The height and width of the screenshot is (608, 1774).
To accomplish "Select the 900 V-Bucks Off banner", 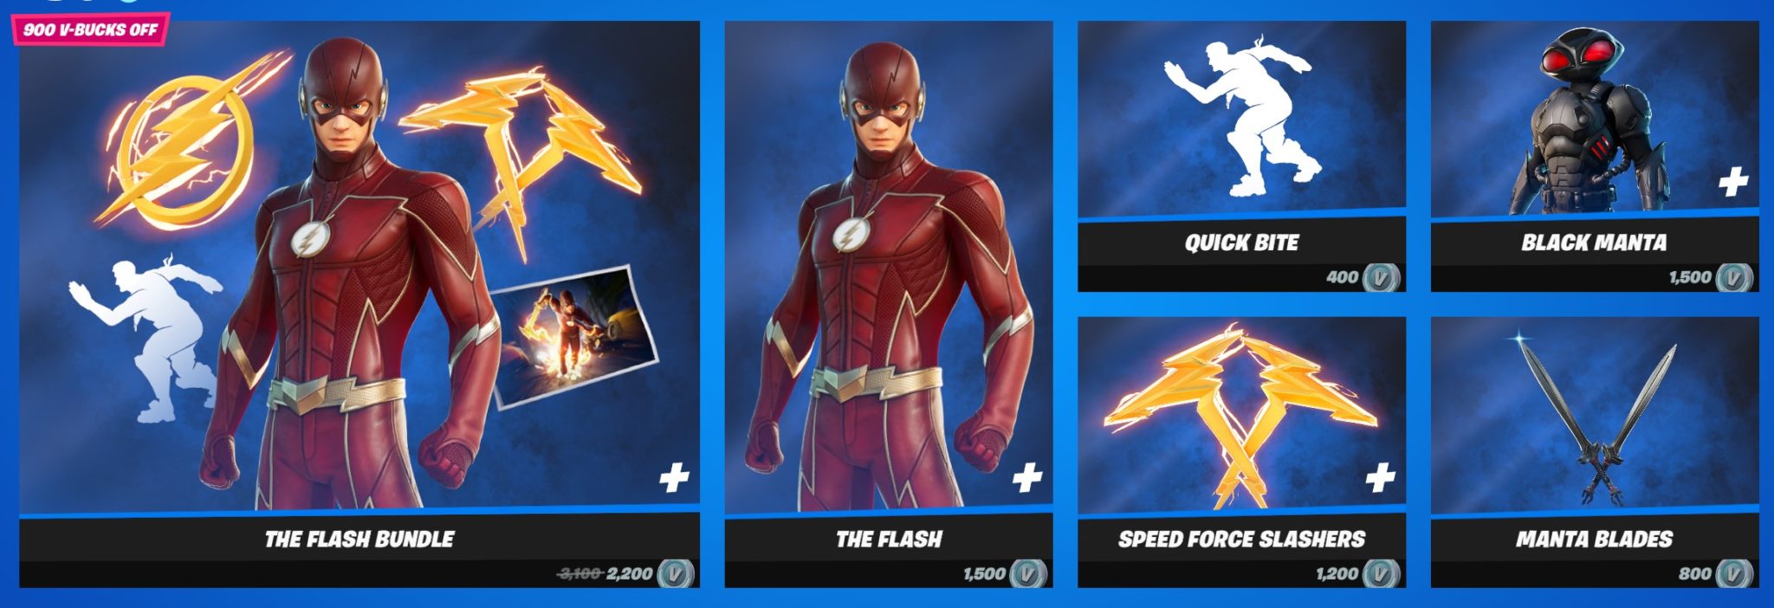I will (90, 29).
